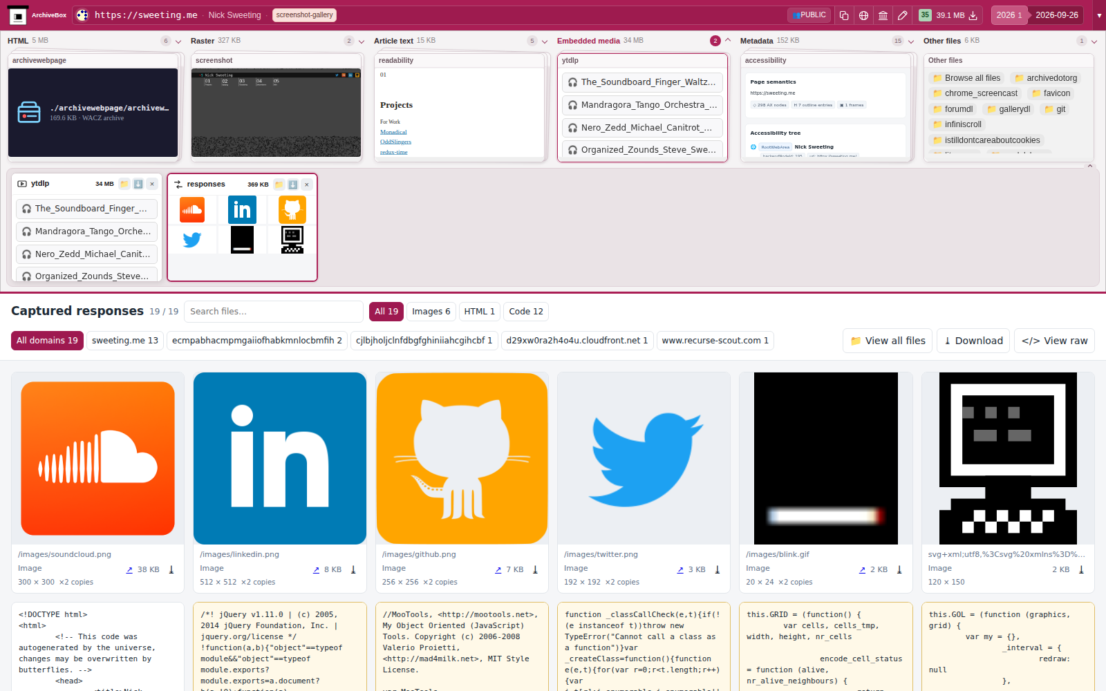Image resolution: width=1106 pixels, height=691 pixels.
Task: Open the chrome_screencast folder
Action: click(975, 93)
